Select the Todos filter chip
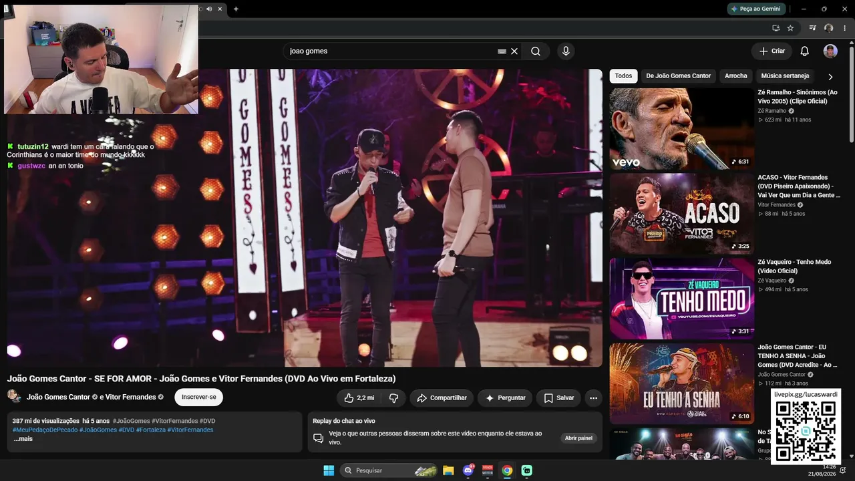Viewport: 855px width, 481px height. pyautogui.click(x=623, y=76)
